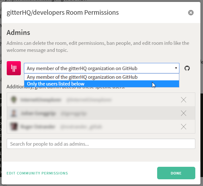Remove the second listed admin user

(x=183, y=113)
